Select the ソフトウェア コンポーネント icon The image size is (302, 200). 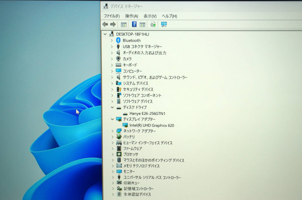pyautogui.click(x=119, y=95)
